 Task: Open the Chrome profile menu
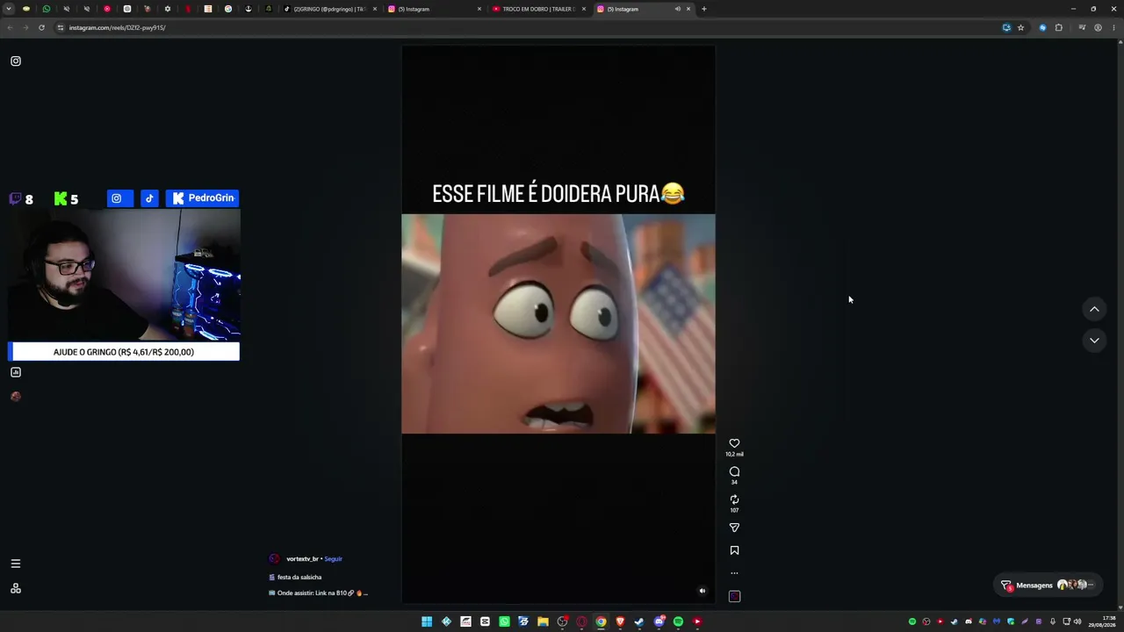(x=1098, y=27)
